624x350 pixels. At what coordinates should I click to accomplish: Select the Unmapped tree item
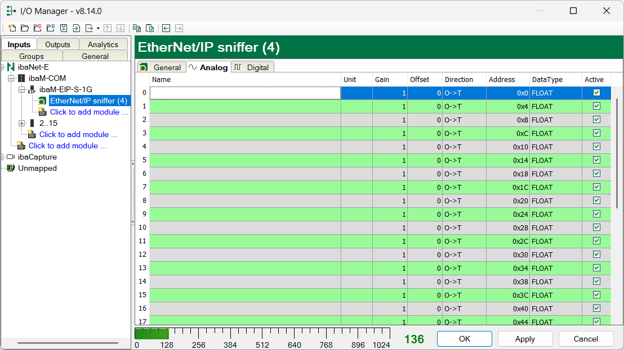point(37,168)
